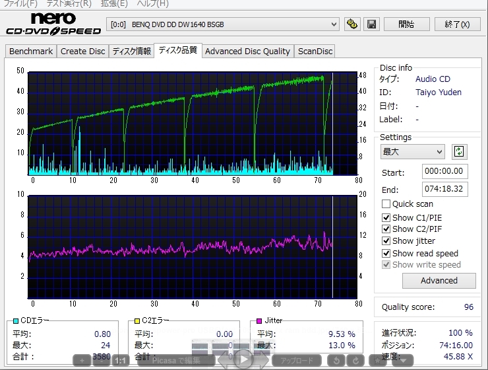The height and width of the screenshot is (370, 488).
Task: Click the magenta Jitter color swatch
Action: point(259,320)
